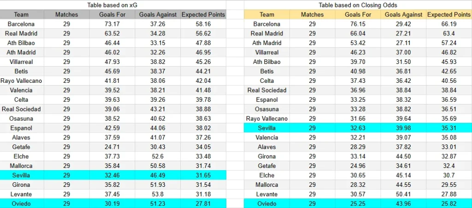Click the 'Table based on xG' title

pyautogui.click(x=113, y=5)
